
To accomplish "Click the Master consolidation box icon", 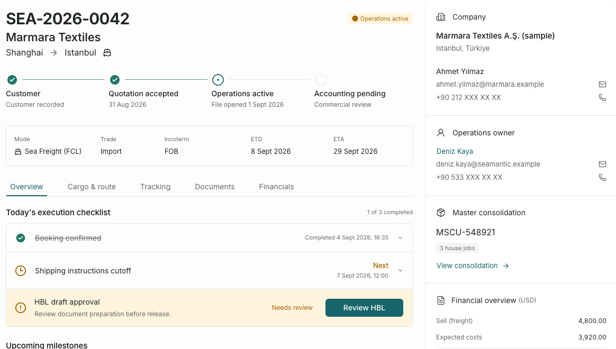I will (441, 213).
